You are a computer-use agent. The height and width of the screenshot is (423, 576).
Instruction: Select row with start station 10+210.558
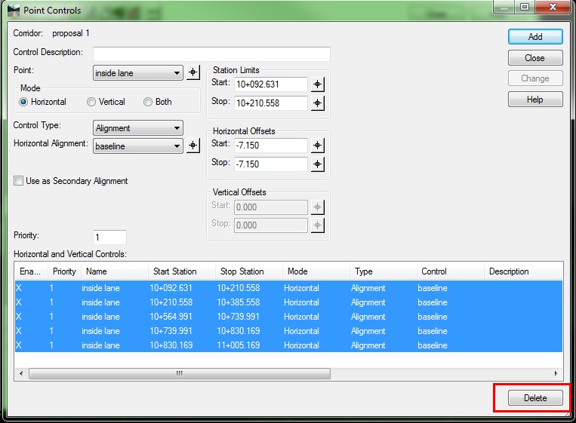(x=288, y=302)
